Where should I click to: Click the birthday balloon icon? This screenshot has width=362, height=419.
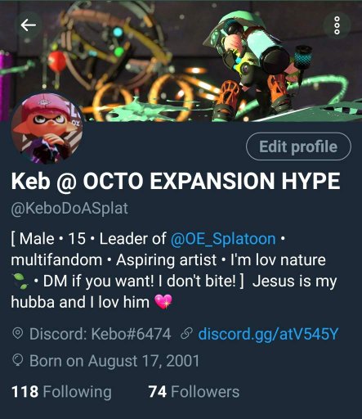18,361
